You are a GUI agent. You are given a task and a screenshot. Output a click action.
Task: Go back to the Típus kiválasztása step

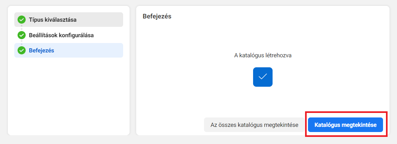coord(69,19)
